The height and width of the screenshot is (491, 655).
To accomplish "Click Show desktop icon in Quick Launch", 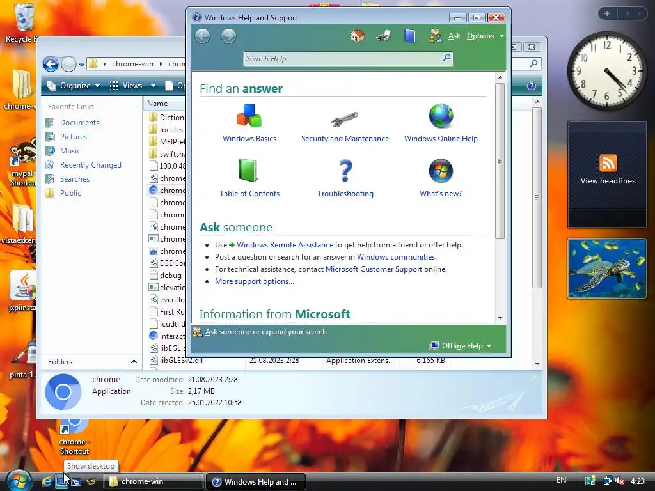I will 62,481.
